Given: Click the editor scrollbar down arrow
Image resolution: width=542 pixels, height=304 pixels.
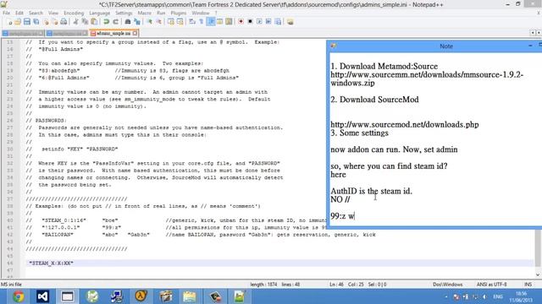Looking at the screenshot, I should point(539,274).
